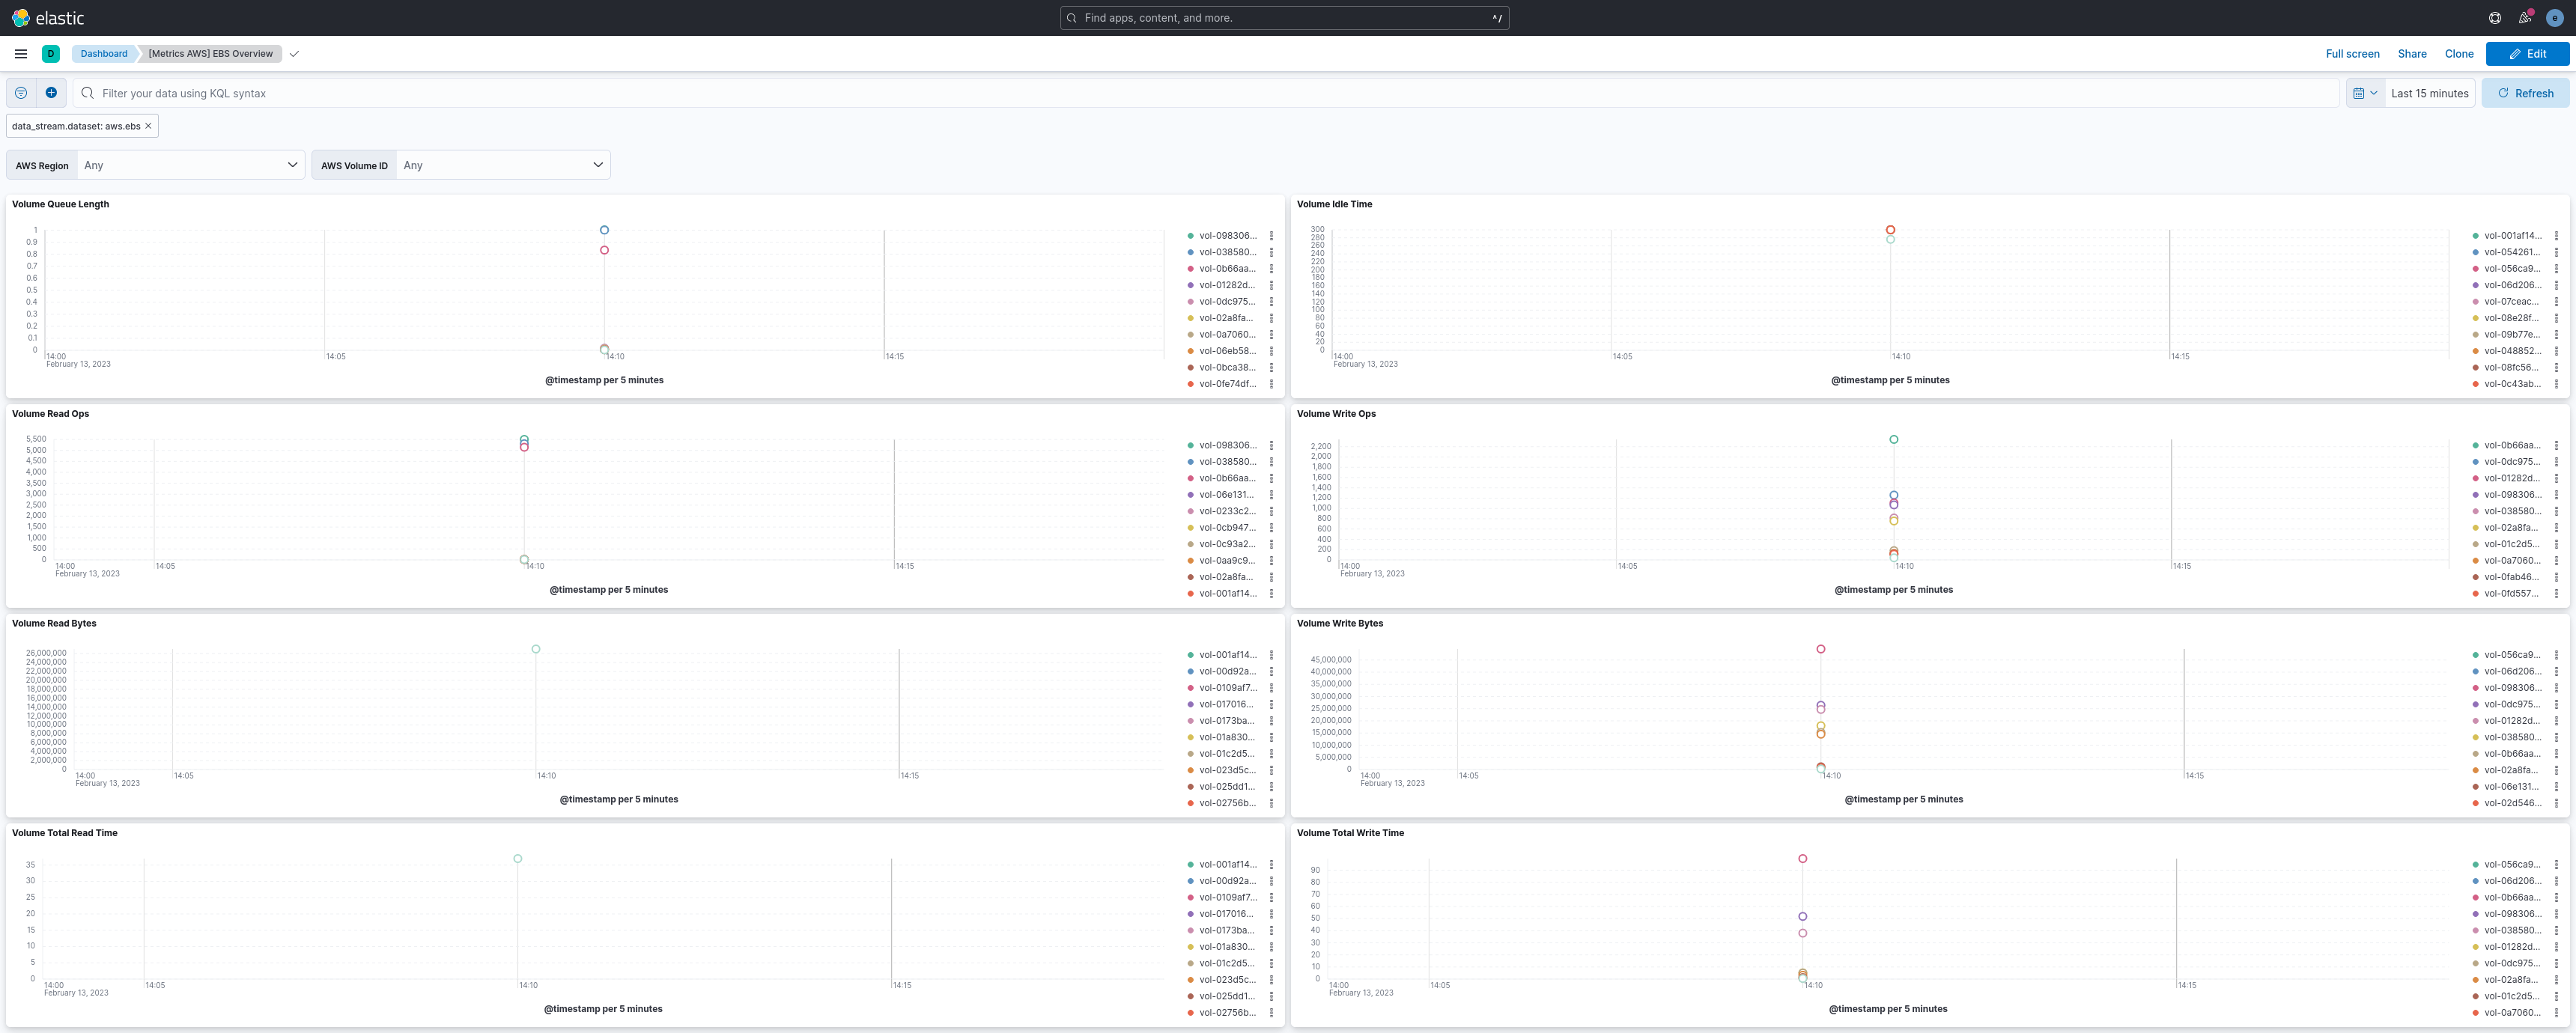Toggle vol-098306 series in Volume Queue Length legend
This screenshot has width=2576, height=1033.
click(x=1227, y=236)
